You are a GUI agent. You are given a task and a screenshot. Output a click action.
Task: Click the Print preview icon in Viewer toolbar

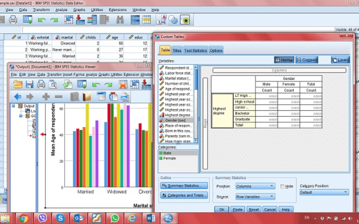53,84
